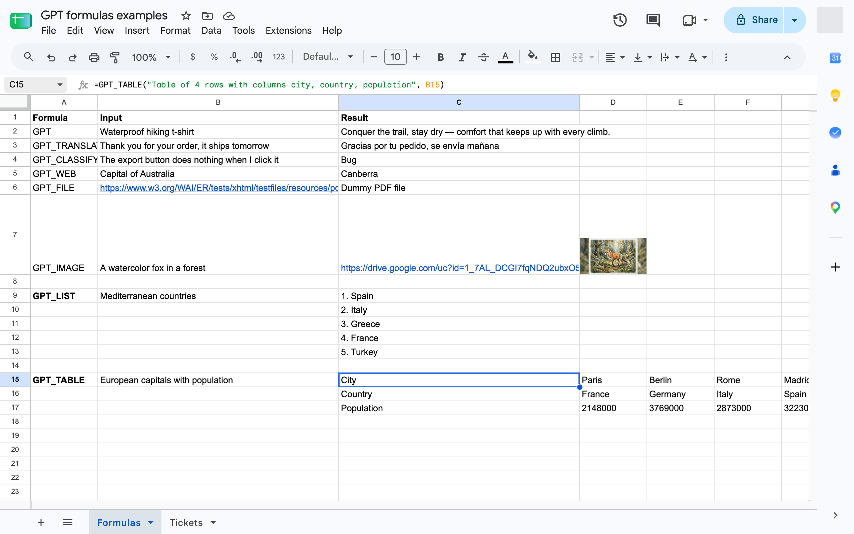This screenshot has height=534, width=854.
Task: Click the undo icon in toolbar
Action: [51, 57]
